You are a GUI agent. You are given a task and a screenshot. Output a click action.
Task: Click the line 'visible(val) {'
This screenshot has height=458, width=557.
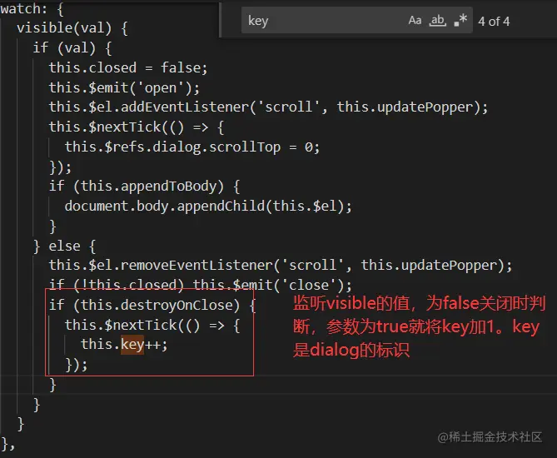pos(72,28)
